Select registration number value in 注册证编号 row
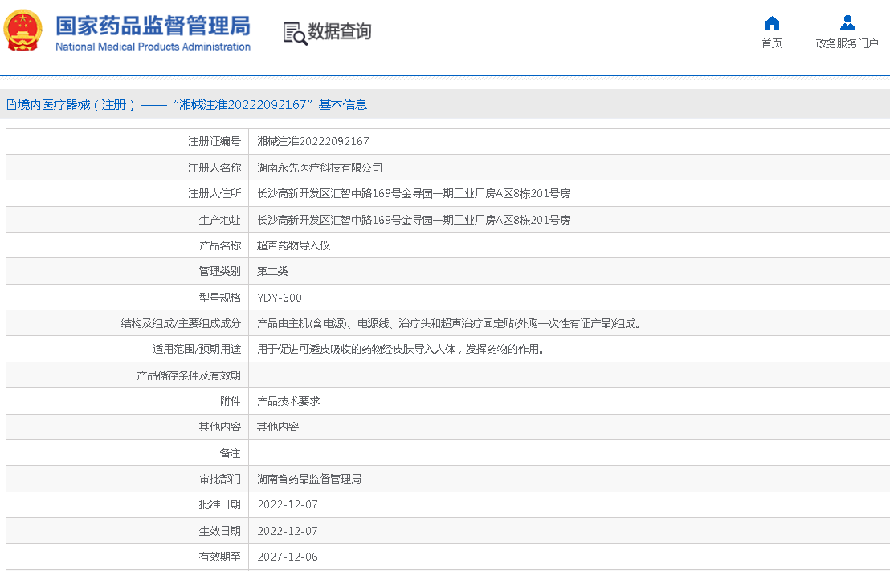The width and height of the screenshot is (890, 571). [312, 142]
